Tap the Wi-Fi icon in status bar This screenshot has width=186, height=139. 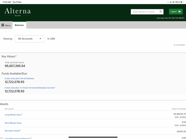[171, 2]
